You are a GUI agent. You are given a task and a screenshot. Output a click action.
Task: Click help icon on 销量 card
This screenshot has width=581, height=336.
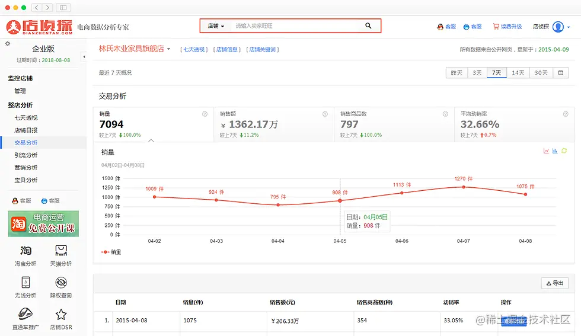click(x=205, y=114)
